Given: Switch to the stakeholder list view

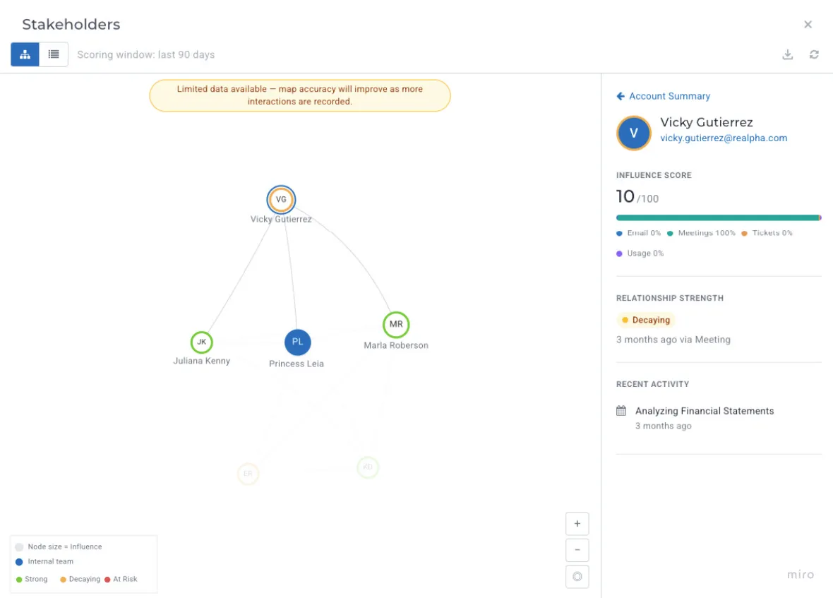Looking at the screenshot, I should [54, 54].
